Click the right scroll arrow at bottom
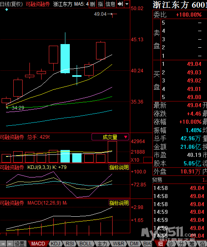Screen dimensions: 207x247 point(10,244)
